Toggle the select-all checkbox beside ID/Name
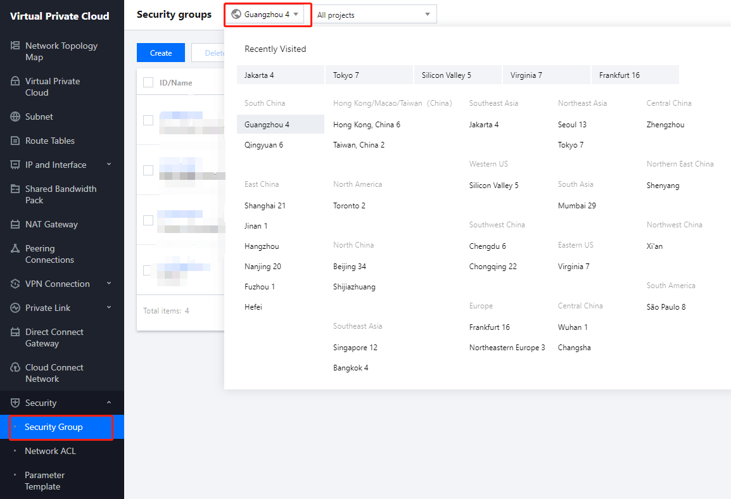The width and height of the screenshot is (731, 499). tap(148, 82)
